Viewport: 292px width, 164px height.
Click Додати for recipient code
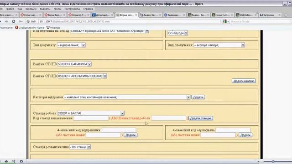click(245, 135)
